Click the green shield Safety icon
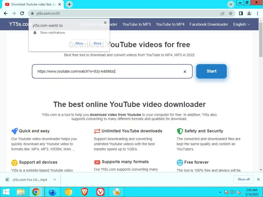Screen dimensions: 263x197 click(180, 131)
